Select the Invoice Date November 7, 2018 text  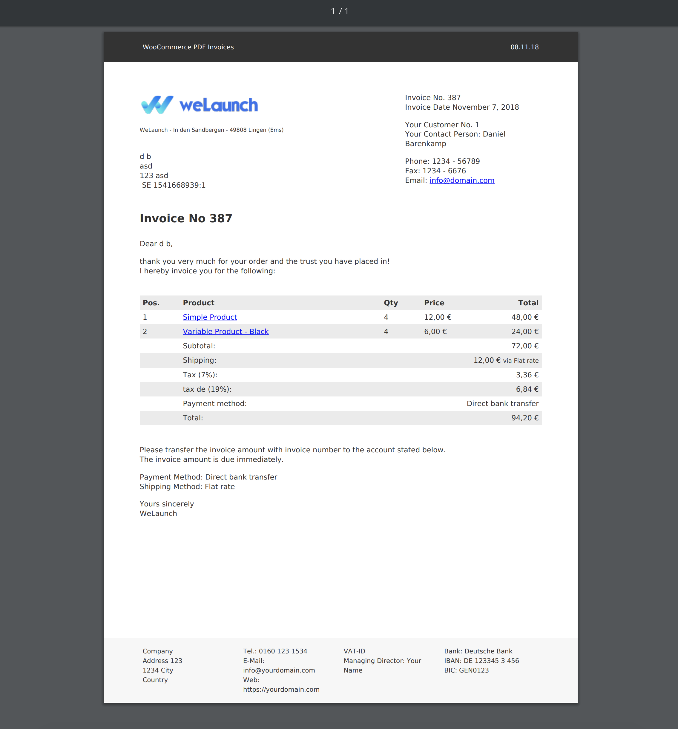point(462,107)
